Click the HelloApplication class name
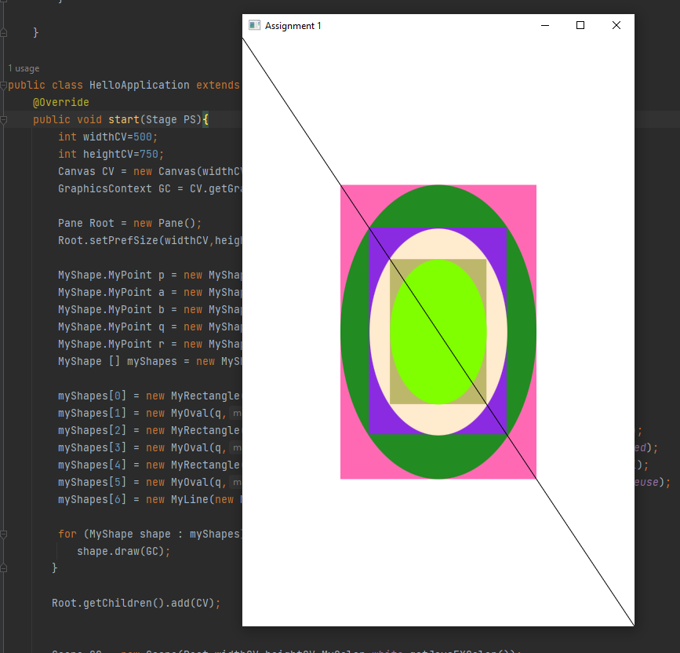680x653 pixels. pyautogui.click(x=139, y=85)
